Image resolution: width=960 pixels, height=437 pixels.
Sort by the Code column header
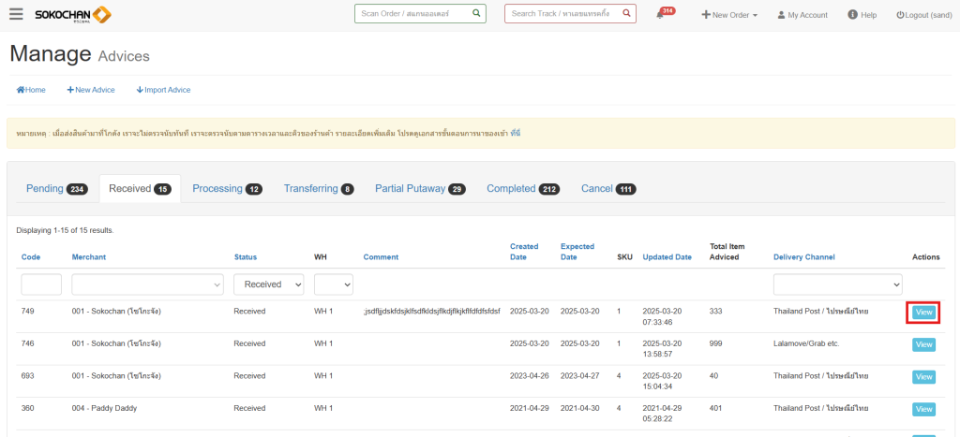tap(31, 257)
